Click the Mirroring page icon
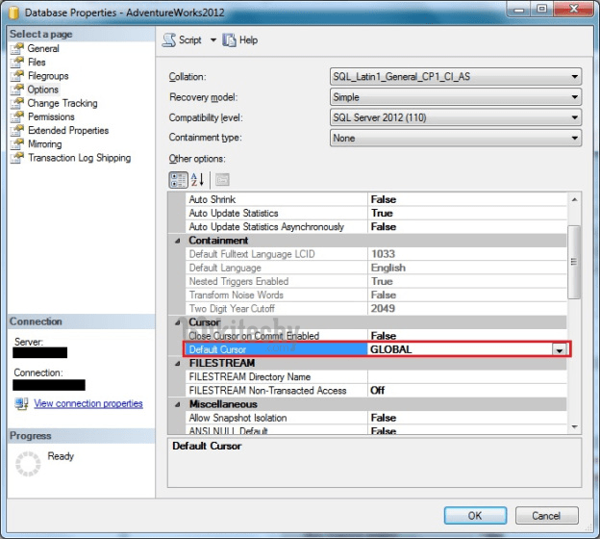600x539 pixels. click(x=17, y=144)
